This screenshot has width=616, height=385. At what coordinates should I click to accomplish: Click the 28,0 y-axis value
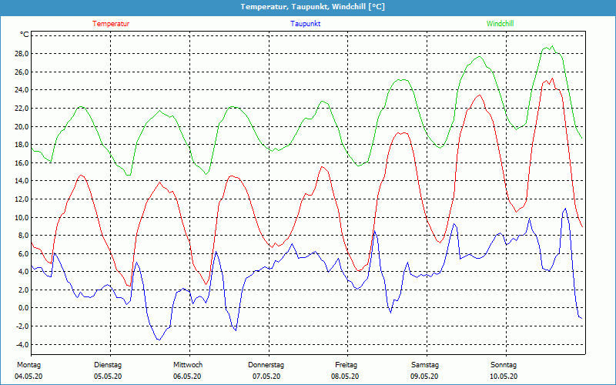pos(22,53)
